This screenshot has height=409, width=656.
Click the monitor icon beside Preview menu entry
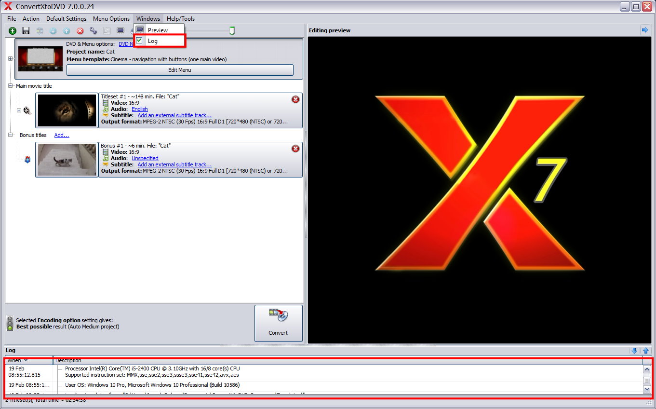[140, 30]
